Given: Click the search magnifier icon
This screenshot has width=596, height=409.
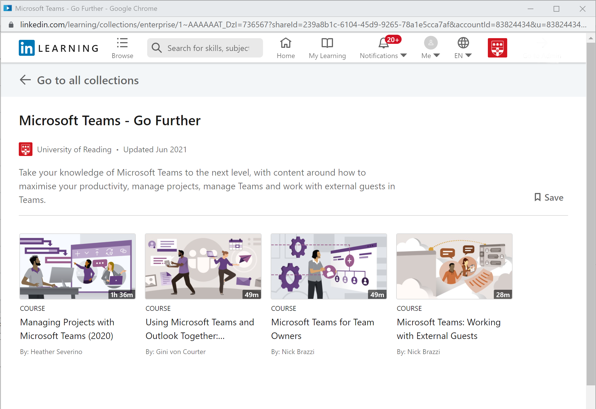Looking at the screenshot, I should (156, 48).
